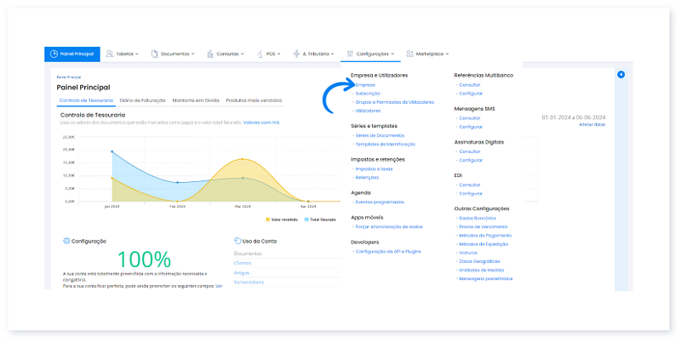Click the Documentos page icon
The width and height of the screenshot is (681, 342).
click(154, 54)
